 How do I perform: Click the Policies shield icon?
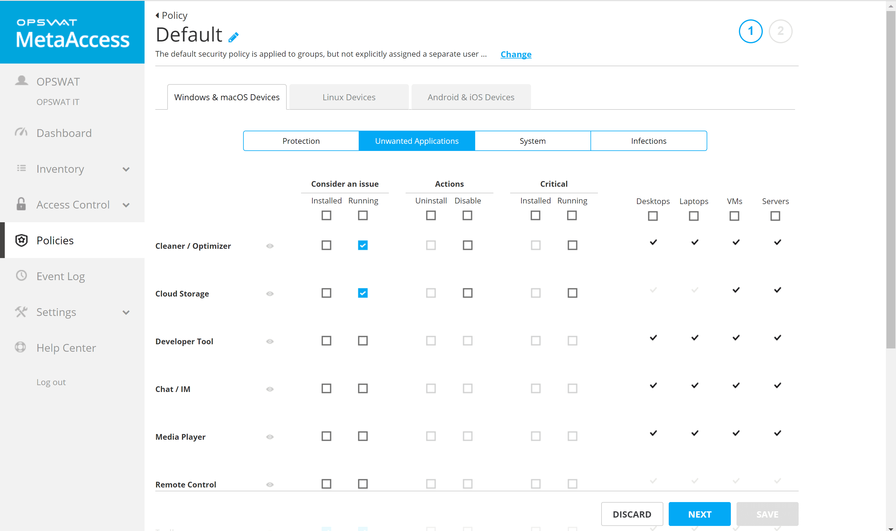pos(22,240)
